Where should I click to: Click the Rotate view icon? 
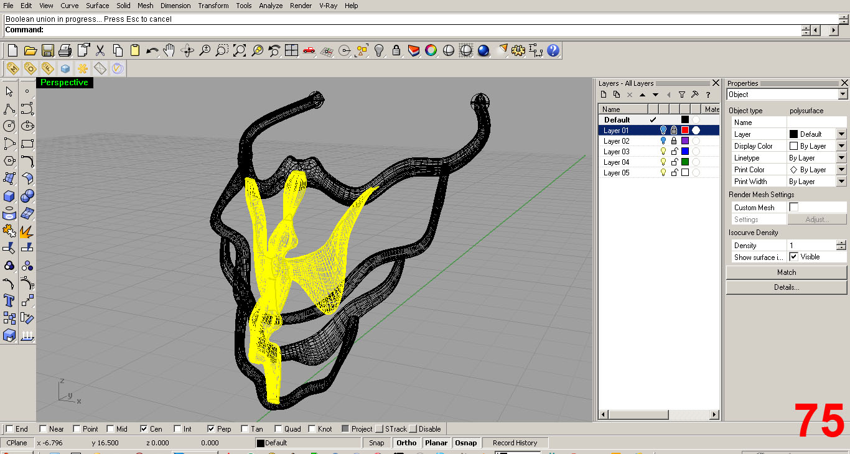pos(187,50)
